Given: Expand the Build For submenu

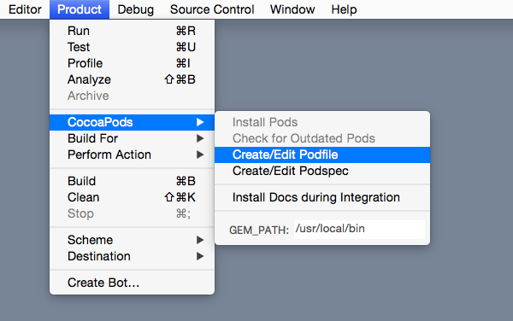Looking at the screenshot, I should coord(133,138).
